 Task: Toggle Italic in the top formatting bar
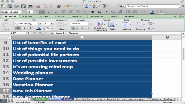pyautogui.click(x=49, y=12)
